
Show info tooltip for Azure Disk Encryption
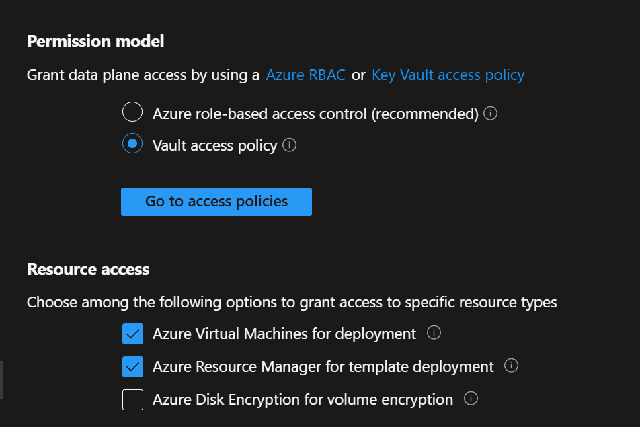[x=471, y=399]
